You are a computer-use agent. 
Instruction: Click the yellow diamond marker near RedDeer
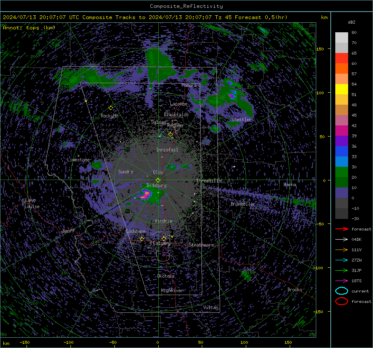coord(171,134)
